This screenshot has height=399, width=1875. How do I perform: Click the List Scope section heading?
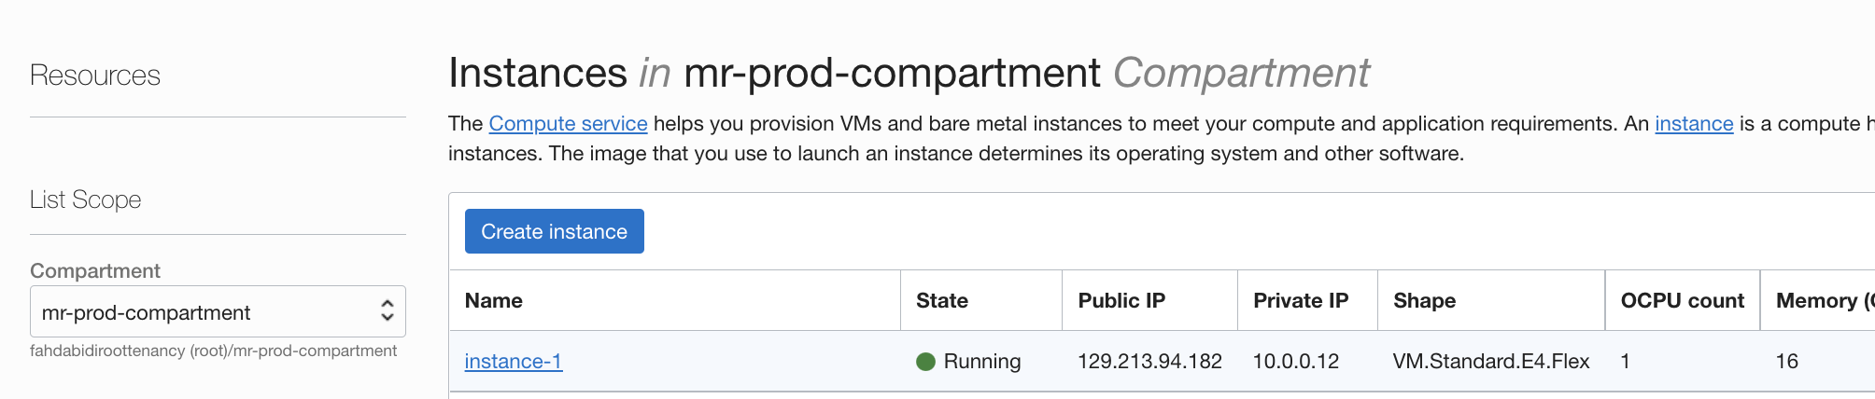tap(86, 199)
